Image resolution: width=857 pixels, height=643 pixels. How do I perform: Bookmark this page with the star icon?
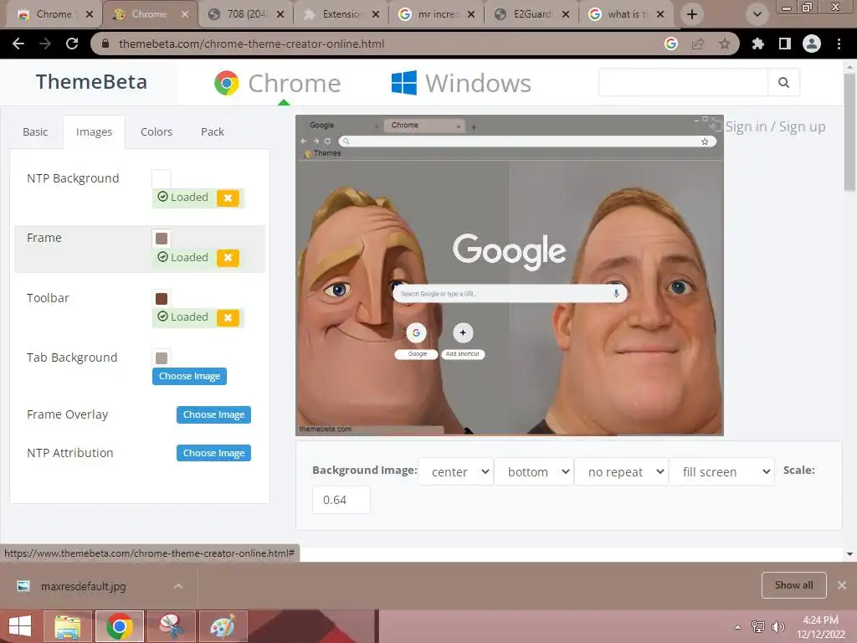point(724,44)
